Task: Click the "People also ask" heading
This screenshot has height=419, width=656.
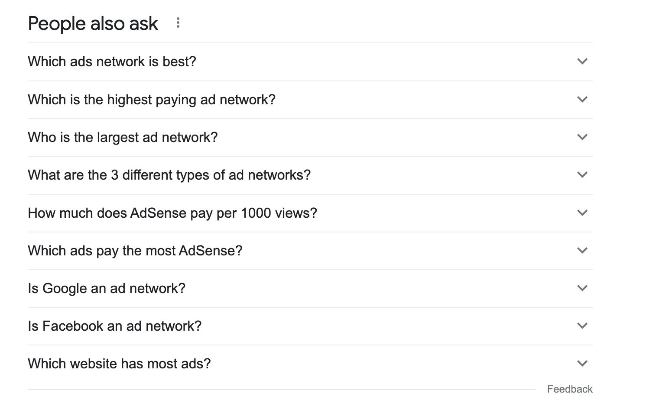Action: pos(92,23)
